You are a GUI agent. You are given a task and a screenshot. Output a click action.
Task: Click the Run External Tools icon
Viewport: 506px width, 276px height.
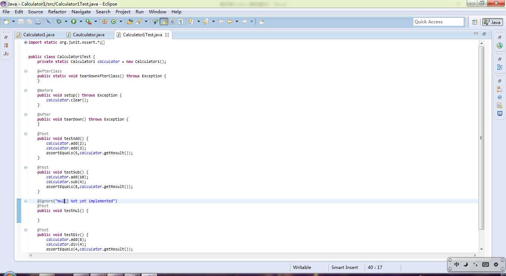[88, 22]
